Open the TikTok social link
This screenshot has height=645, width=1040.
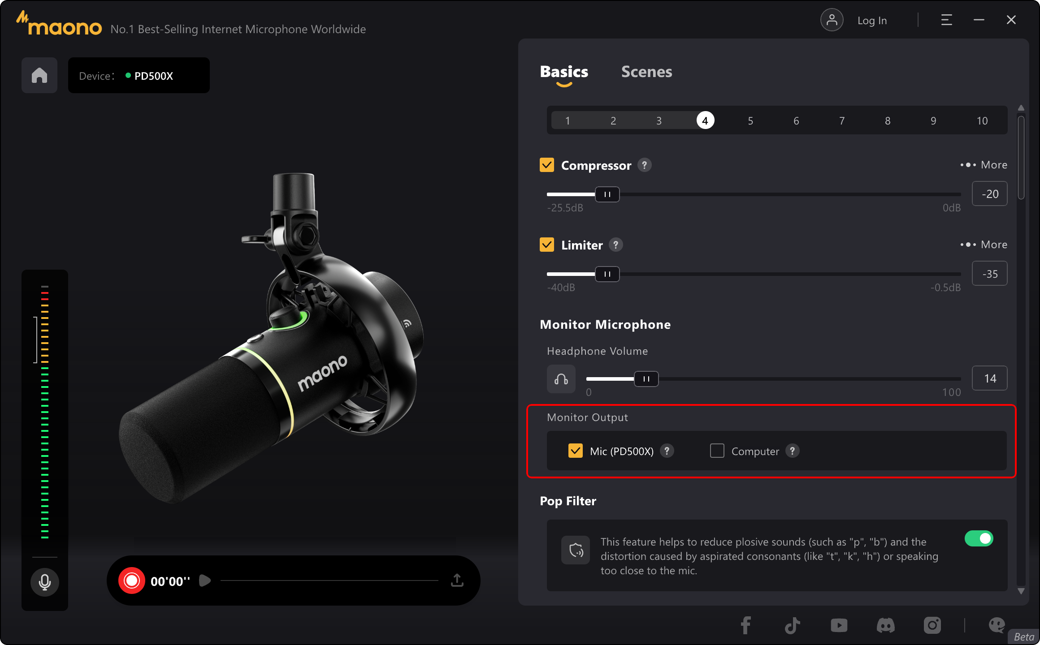click(792, 625)
